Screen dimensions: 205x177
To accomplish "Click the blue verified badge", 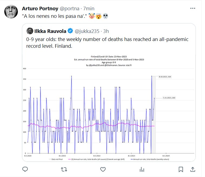I will coord(70,31).
